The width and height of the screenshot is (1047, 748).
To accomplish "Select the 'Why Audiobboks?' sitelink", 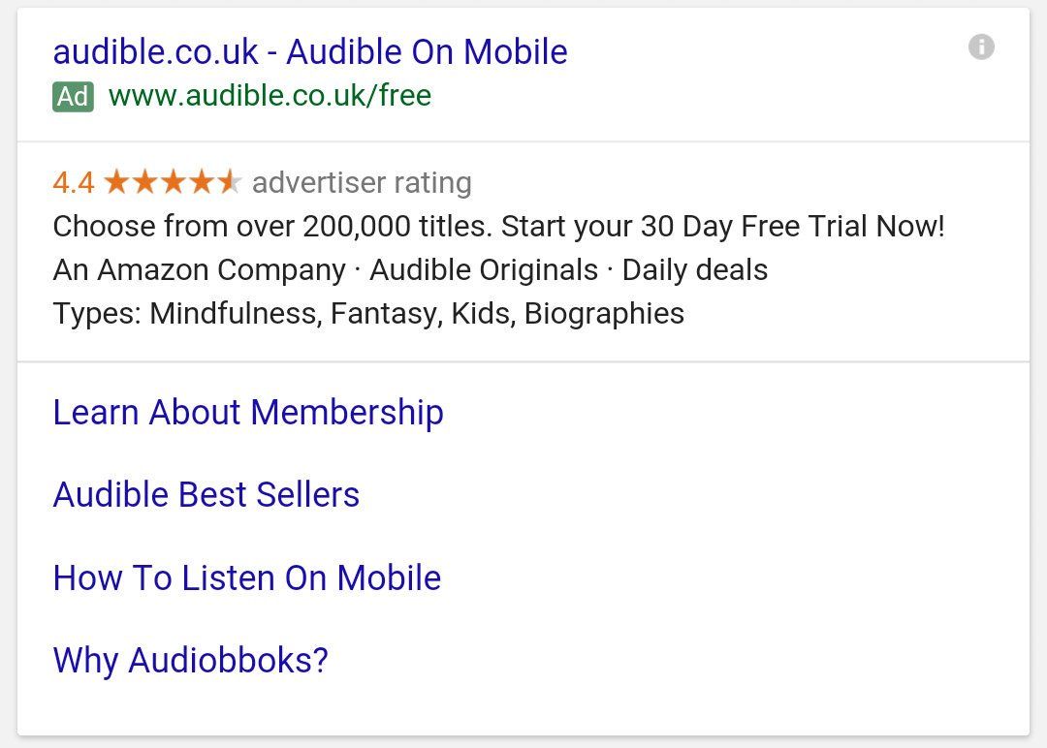I will (x=191, y=661).
